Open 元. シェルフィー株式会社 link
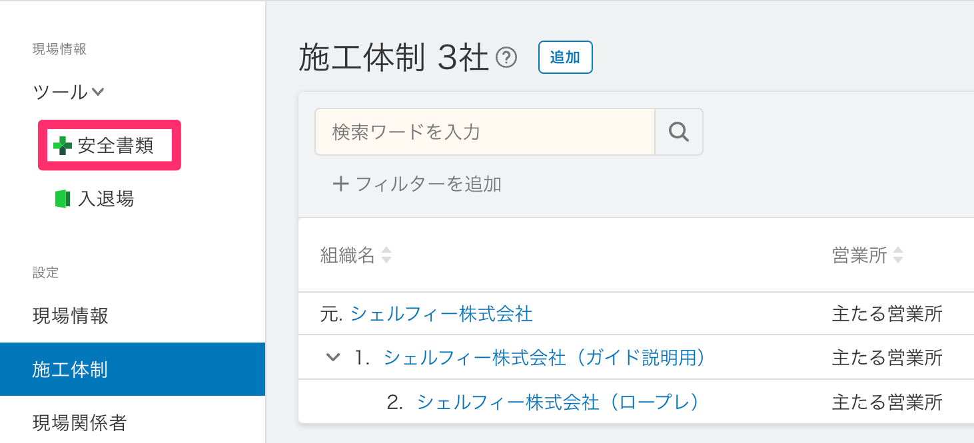The image size is (974, 443). [442, 313]
